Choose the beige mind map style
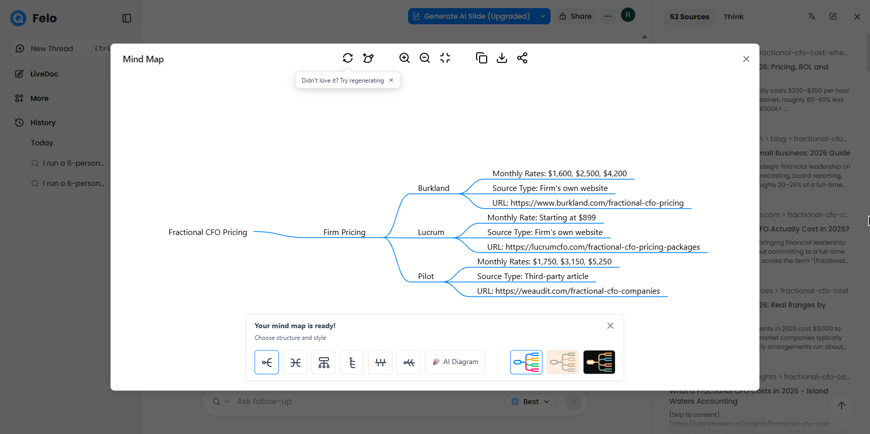Viewport: 870px width, 434px height. 563,362
